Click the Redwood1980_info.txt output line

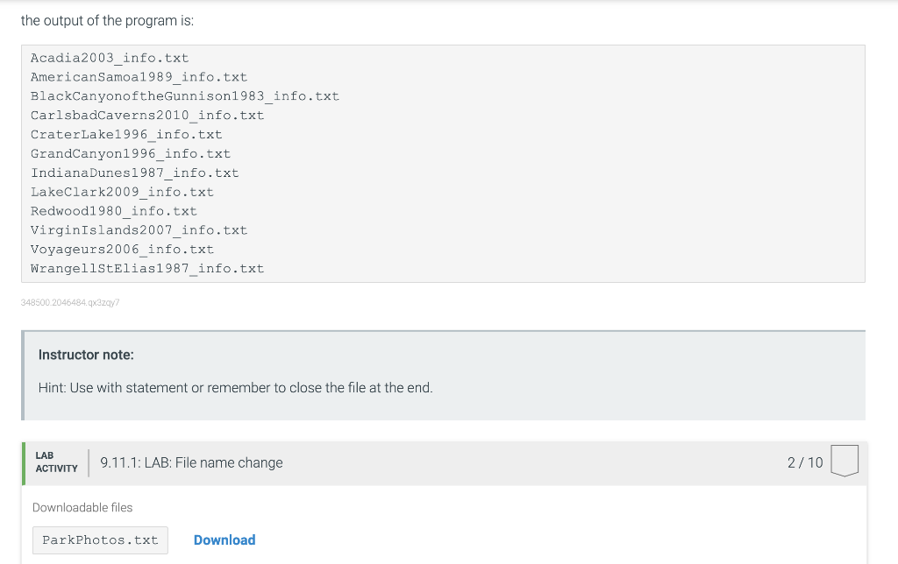coord(113,211)
